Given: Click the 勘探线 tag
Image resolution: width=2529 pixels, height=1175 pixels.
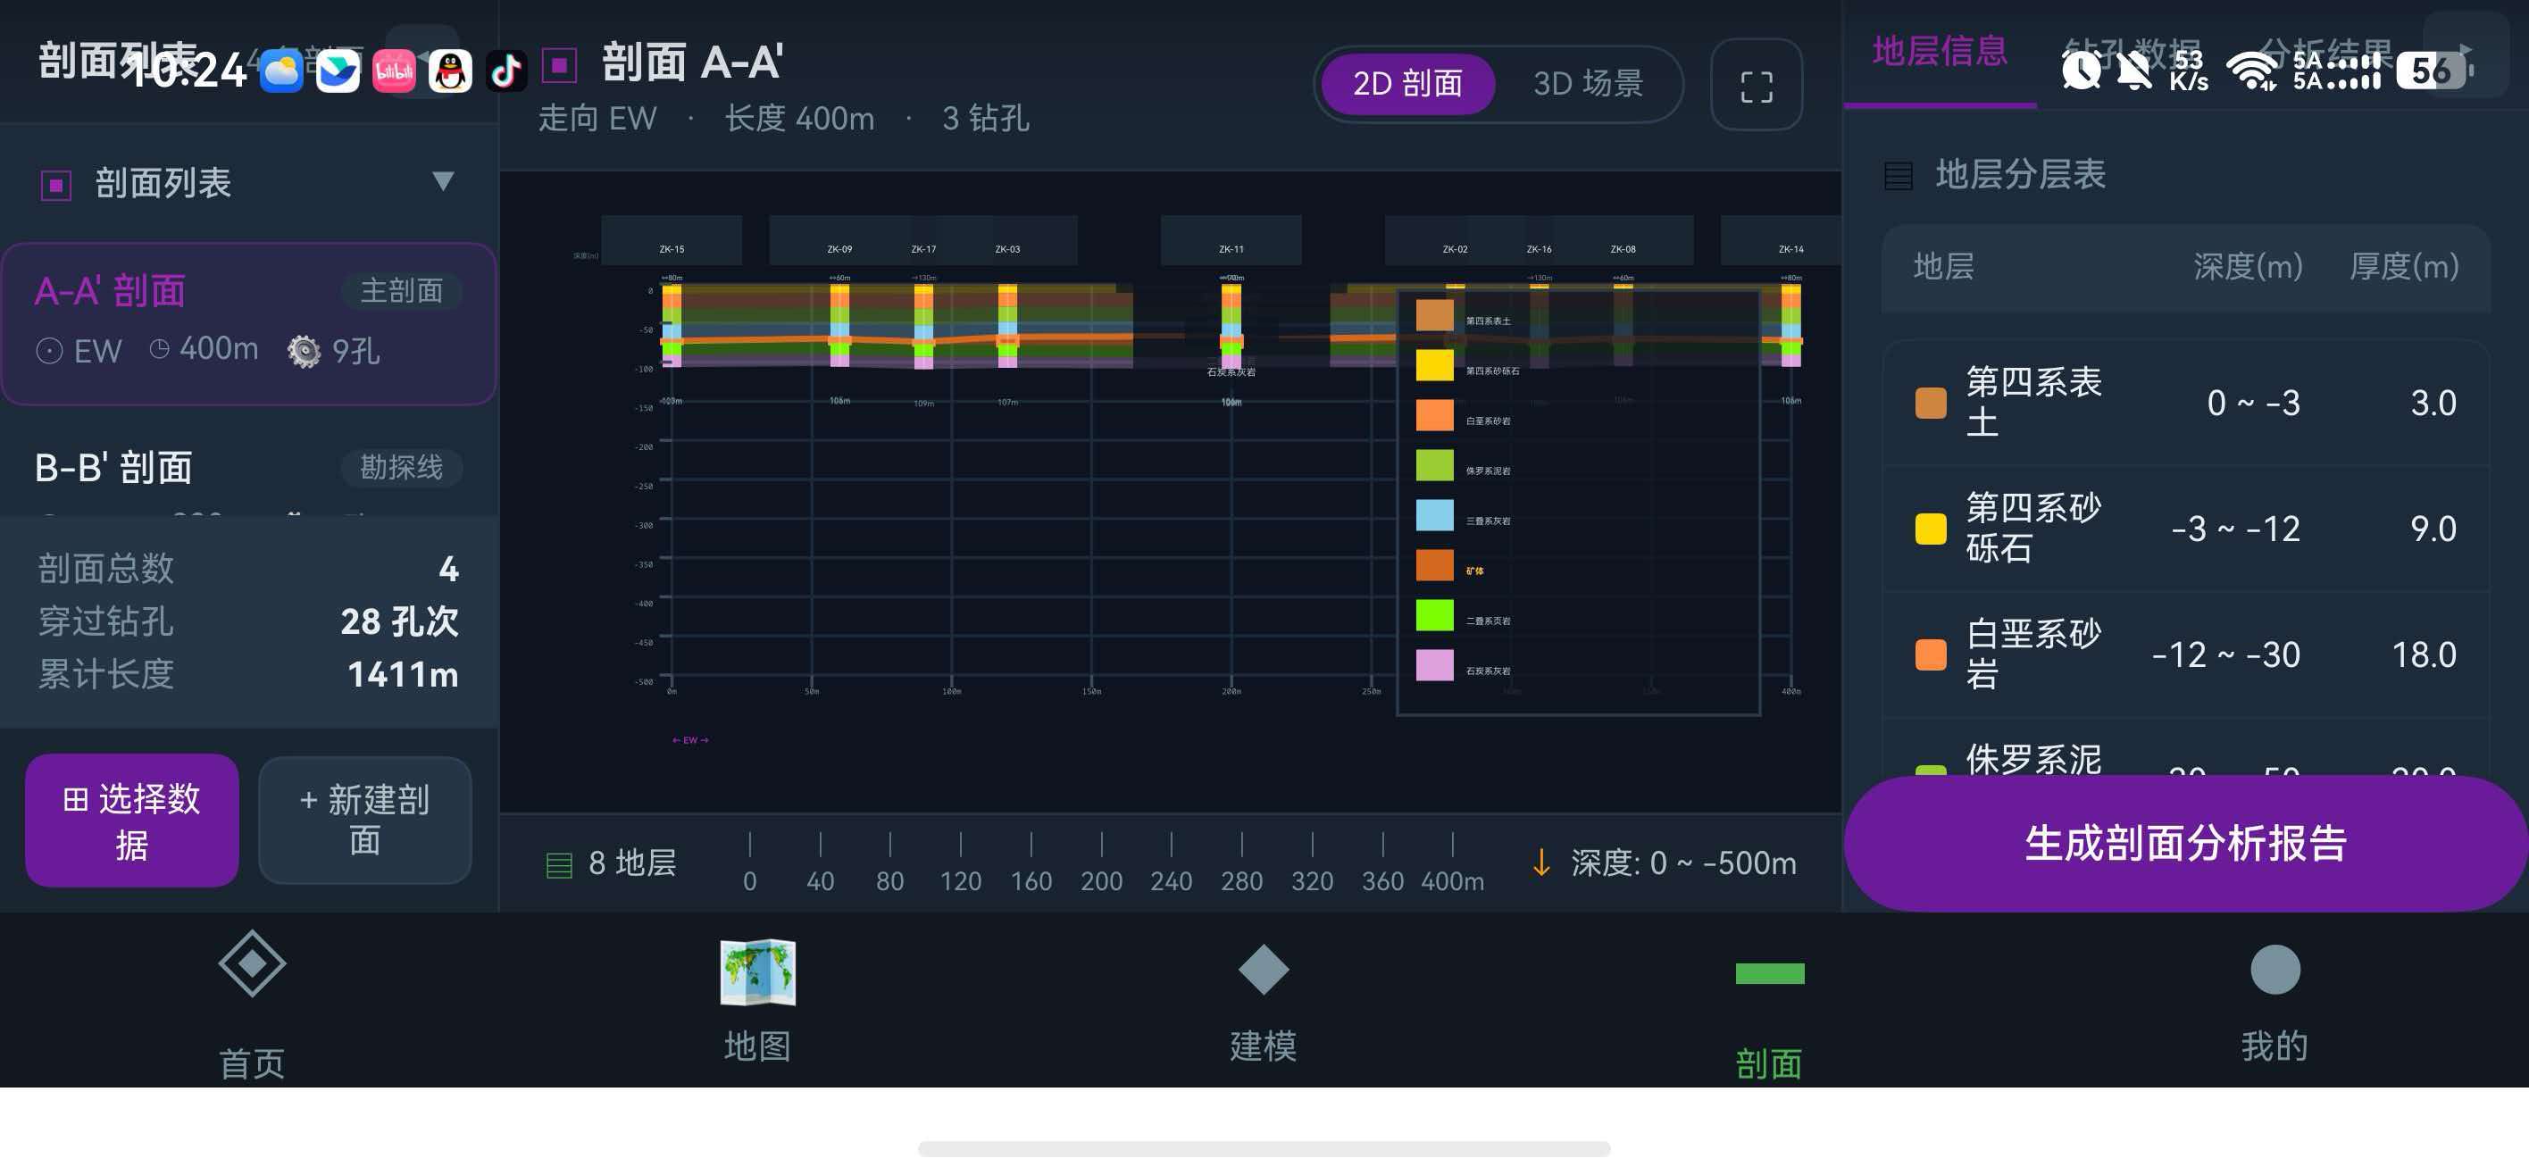Looking at the screenshot, I should pyautogui.click(x=402, y=467).
